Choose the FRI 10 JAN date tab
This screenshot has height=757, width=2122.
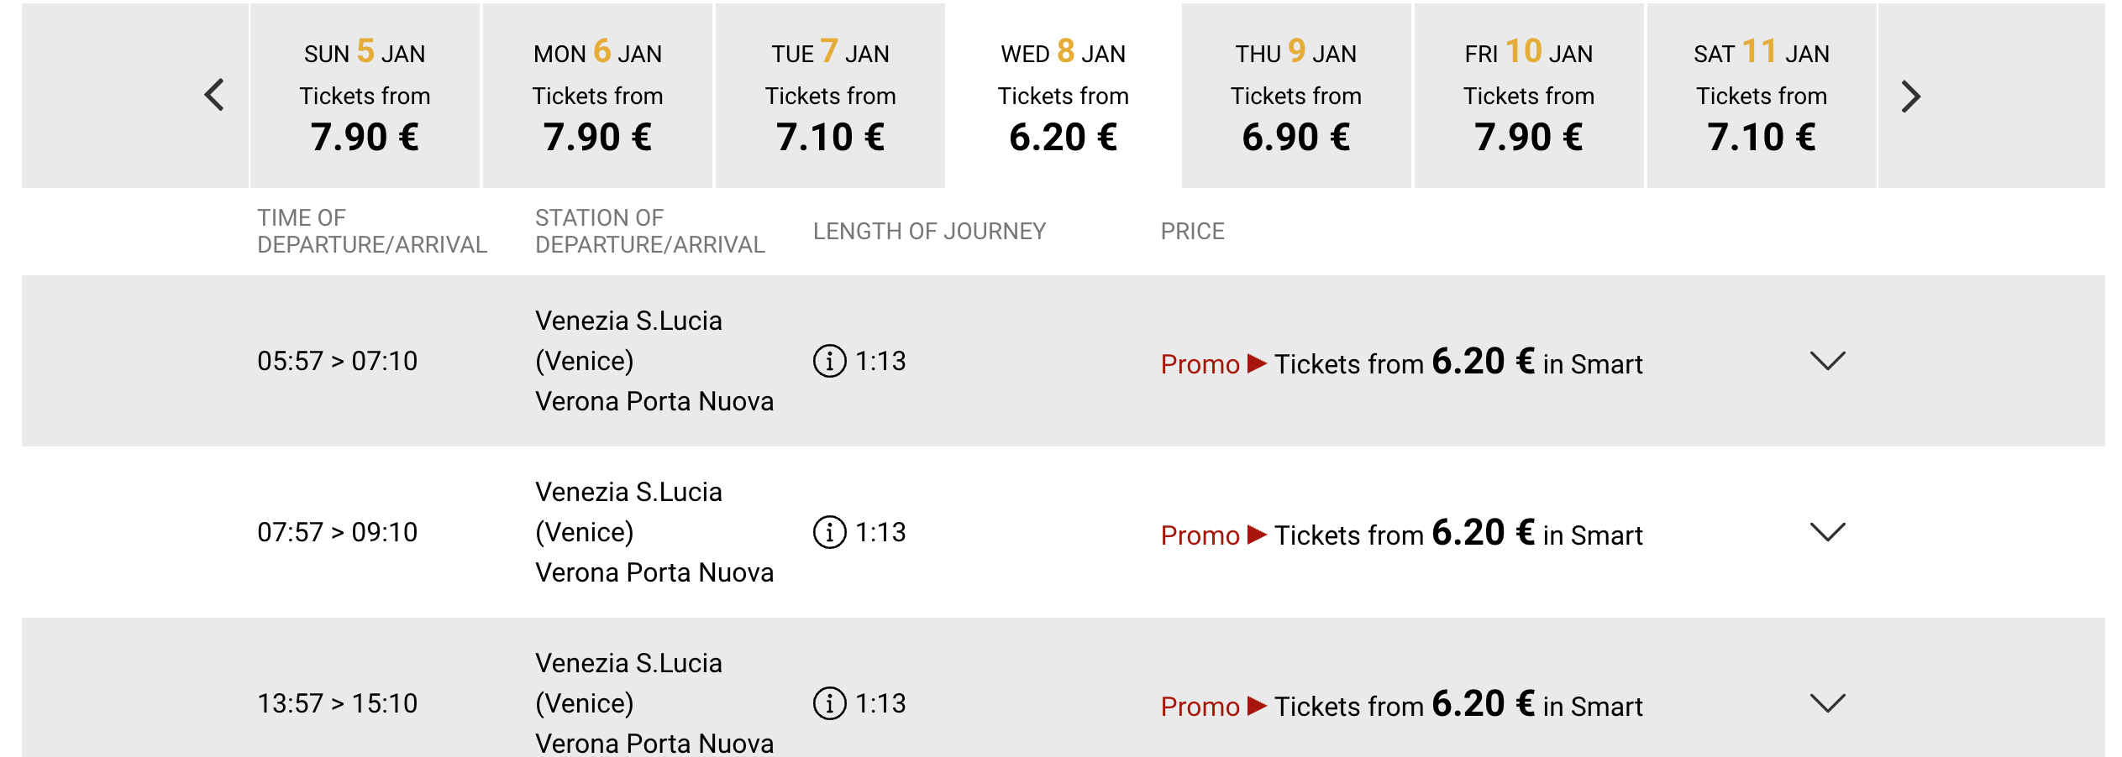tap(1529, 96)
